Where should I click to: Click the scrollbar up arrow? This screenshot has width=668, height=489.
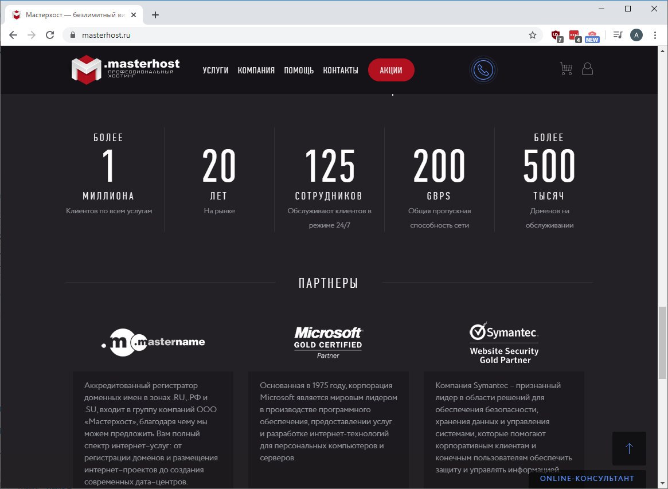pyautogui.click(x=662, y=51)
